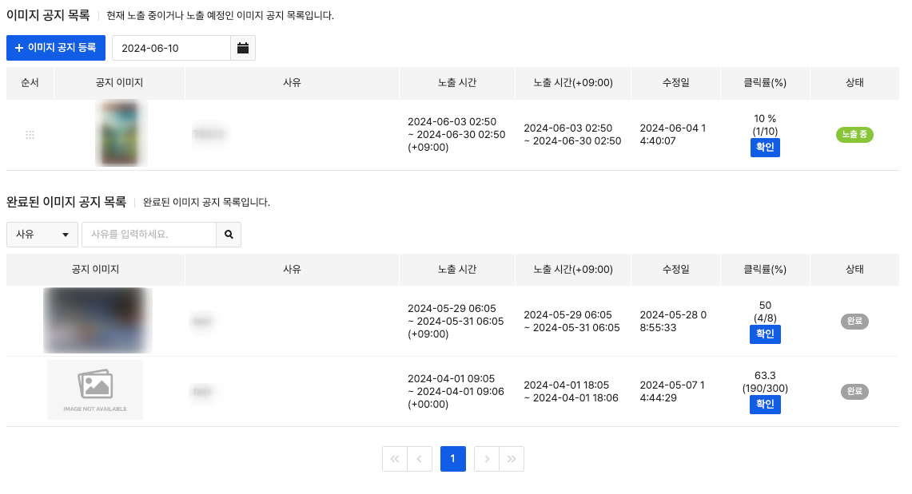
Task: Open the calendar date picker icon
Action: (243, 48)
